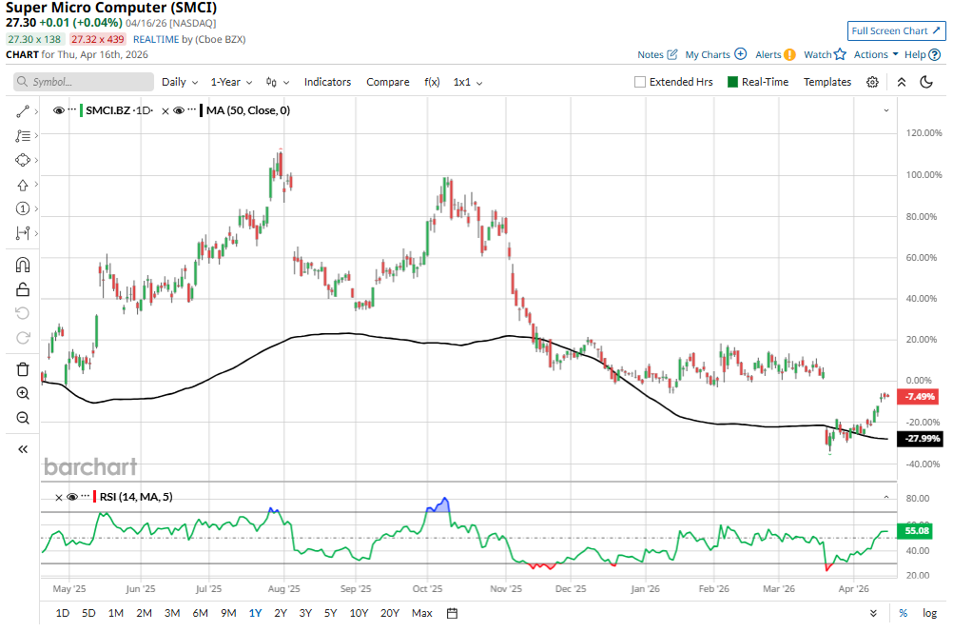953x632 pixels.
Task: Click the lock drawings icon
Action: [x=23, y=289]
